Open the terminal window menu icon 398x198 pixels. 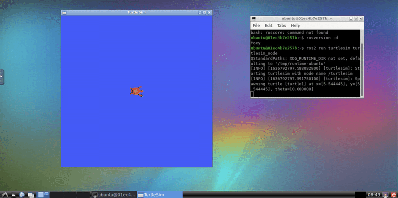(254, 19)
